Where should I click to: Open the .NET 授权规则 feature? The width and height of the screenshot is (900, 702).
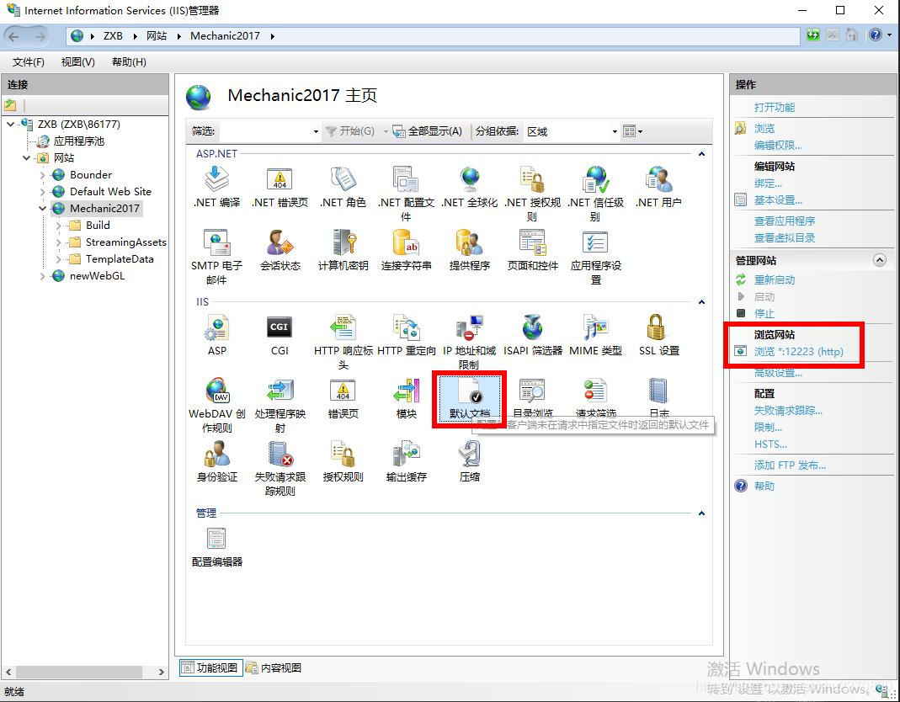tap(533, 194)
